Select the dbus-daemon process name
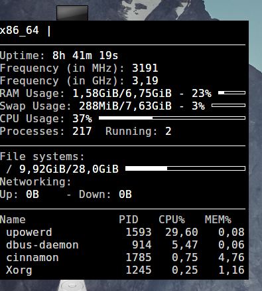 coord(42,245)
